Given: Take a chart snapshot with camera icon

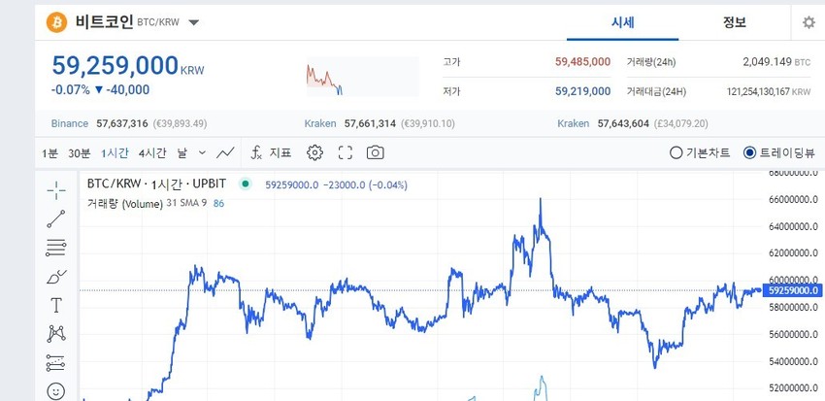Looking at the screenshot, I should (x=375, y=152).
